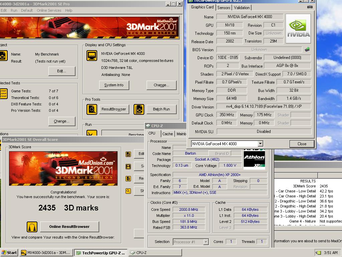Click the ResultBrowser magnifier icon in Pro Tools

coord(92,109)
